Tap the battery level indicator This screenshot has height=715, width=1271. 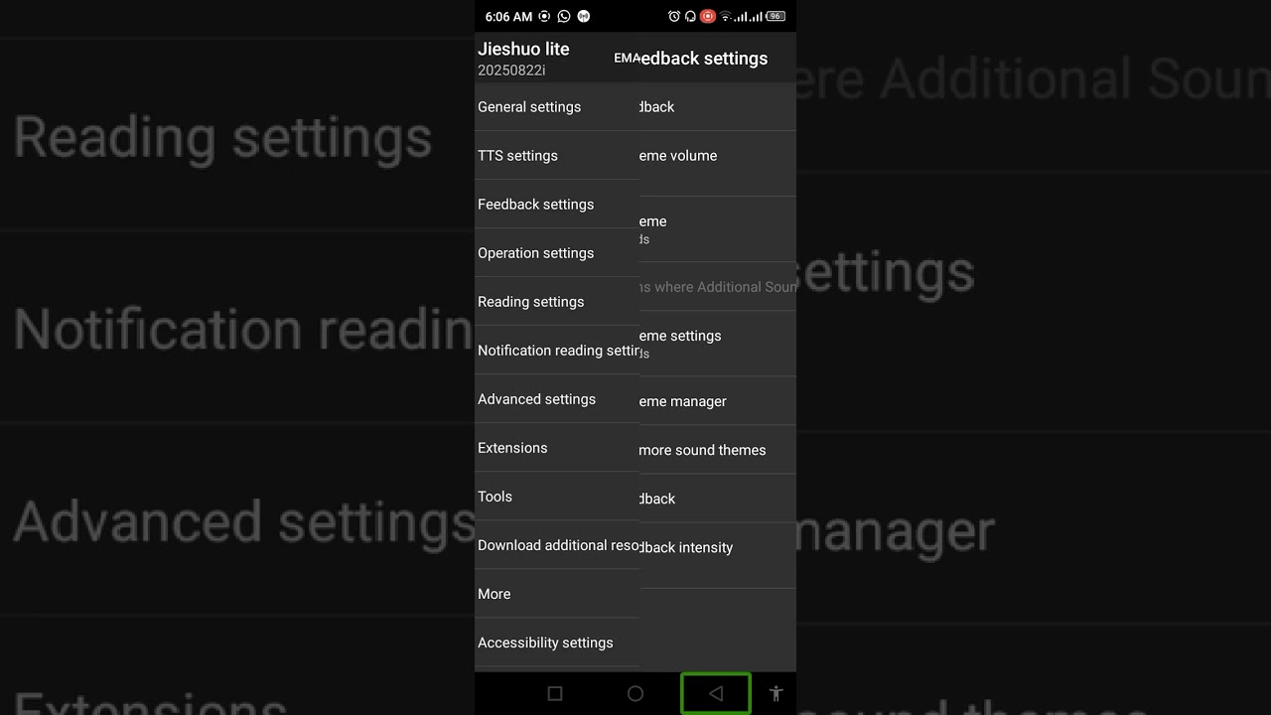coord(777,16)
